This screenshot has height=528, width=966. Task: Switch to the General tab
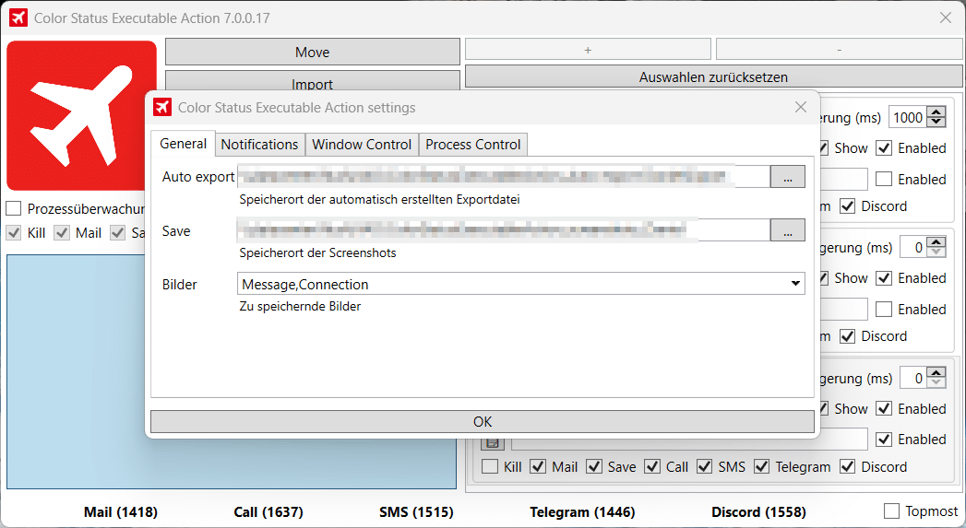183,144
